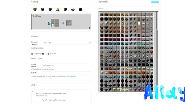Pick the oak door ingredient
Image resolution: width=185 pixels, height=104 pixels.
[x=139, y=15]
